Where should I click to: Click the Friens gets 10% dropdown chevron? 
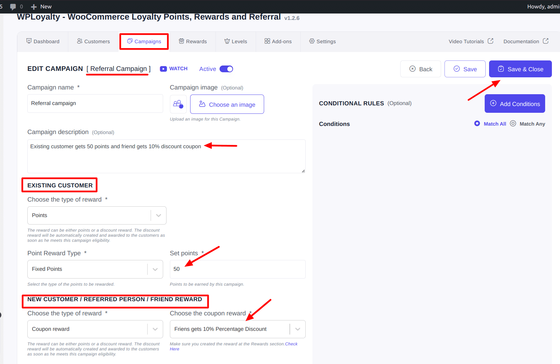click(298, 329)
